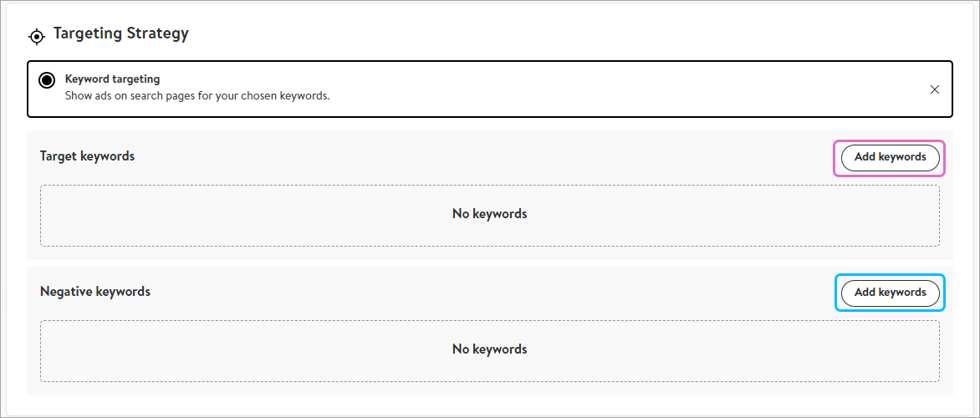980x418 pixels.
Task: Dismiss Keyword targeting with the X icon
Action: click(x=935, y=89)
